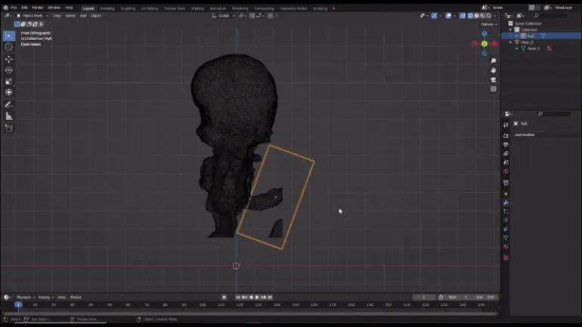Screen dimensions: 582x327
Task: Click the zoom magnifier icon in viewport
Action: (x=493, y=61)
